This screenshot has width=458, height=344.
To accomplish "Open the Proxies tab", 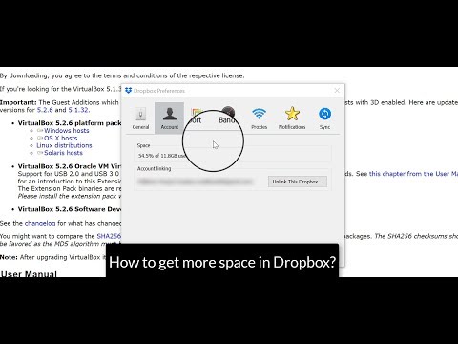I will tap(259, 118).
